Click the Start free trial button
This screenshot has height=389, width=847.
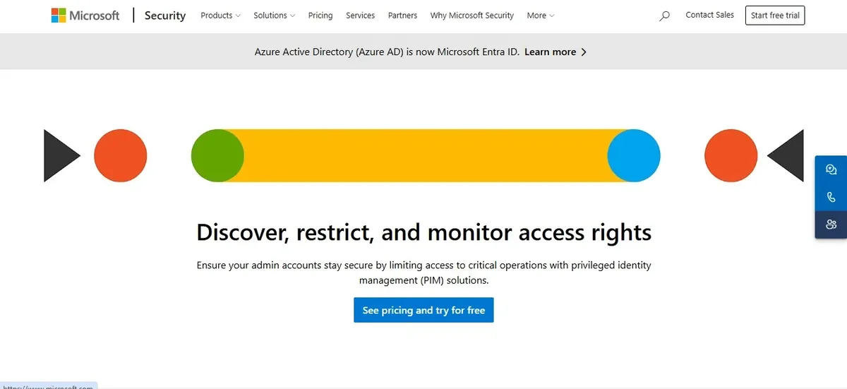(x=775, y=16)
